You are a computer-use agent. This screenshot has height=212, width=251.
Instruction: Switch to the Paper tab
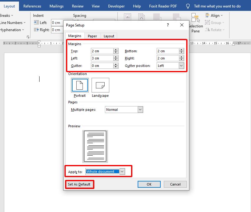(x=92, y=36)
